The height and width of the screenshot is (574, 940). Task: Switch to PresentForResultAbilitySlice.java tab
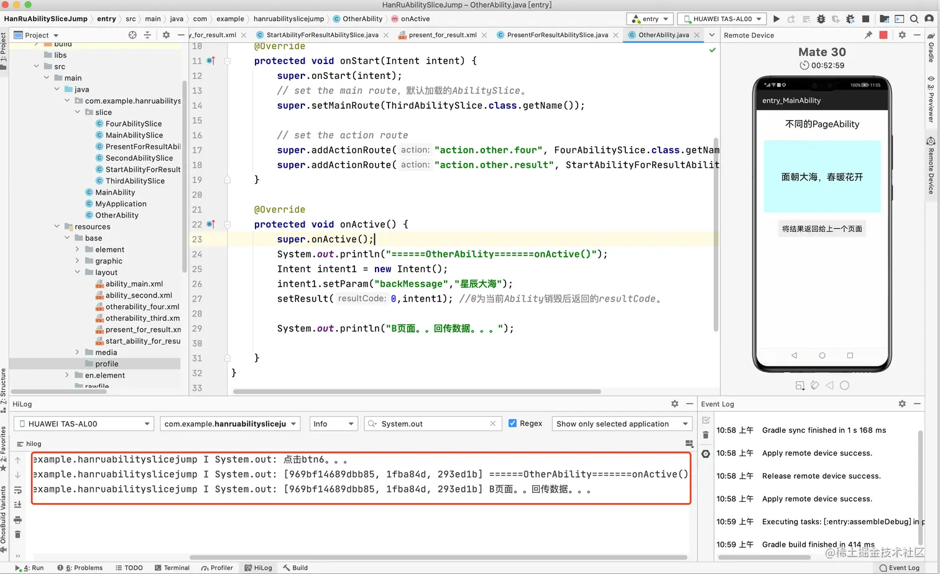(557, 35)
